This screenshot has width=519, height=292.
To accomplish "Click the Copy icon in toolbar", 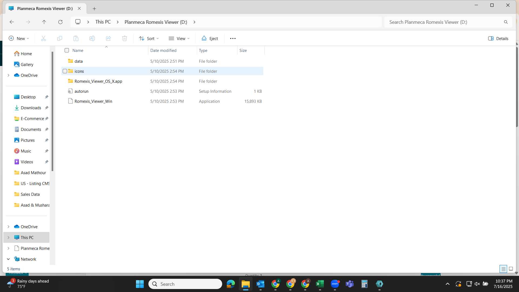I will coord(60,38).
